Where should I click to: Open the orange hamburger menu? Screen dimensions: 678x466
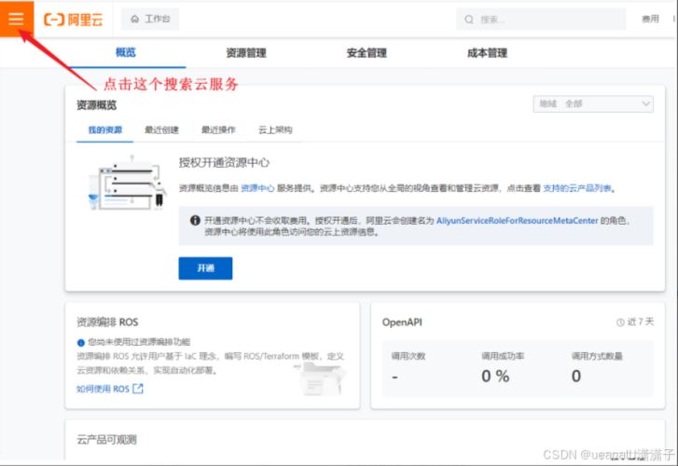click(x=17, y=19)
